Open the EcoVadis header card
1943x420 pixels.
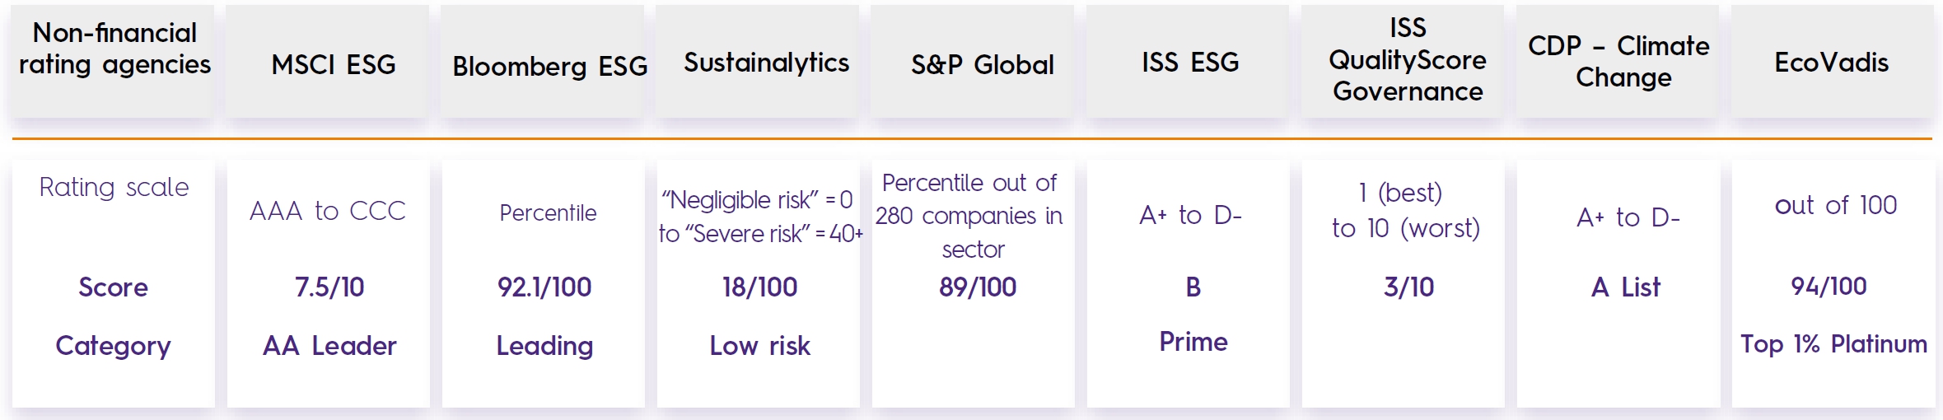(1831, 63)
